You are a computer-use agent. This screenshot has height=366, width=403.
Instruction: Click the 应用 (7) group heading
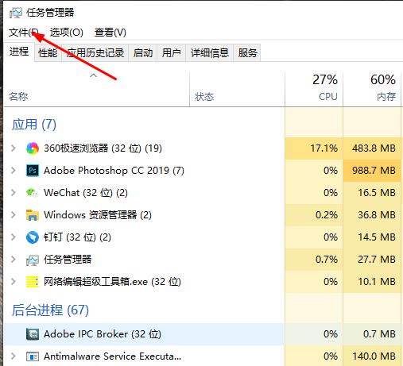(x=34, y=125)
